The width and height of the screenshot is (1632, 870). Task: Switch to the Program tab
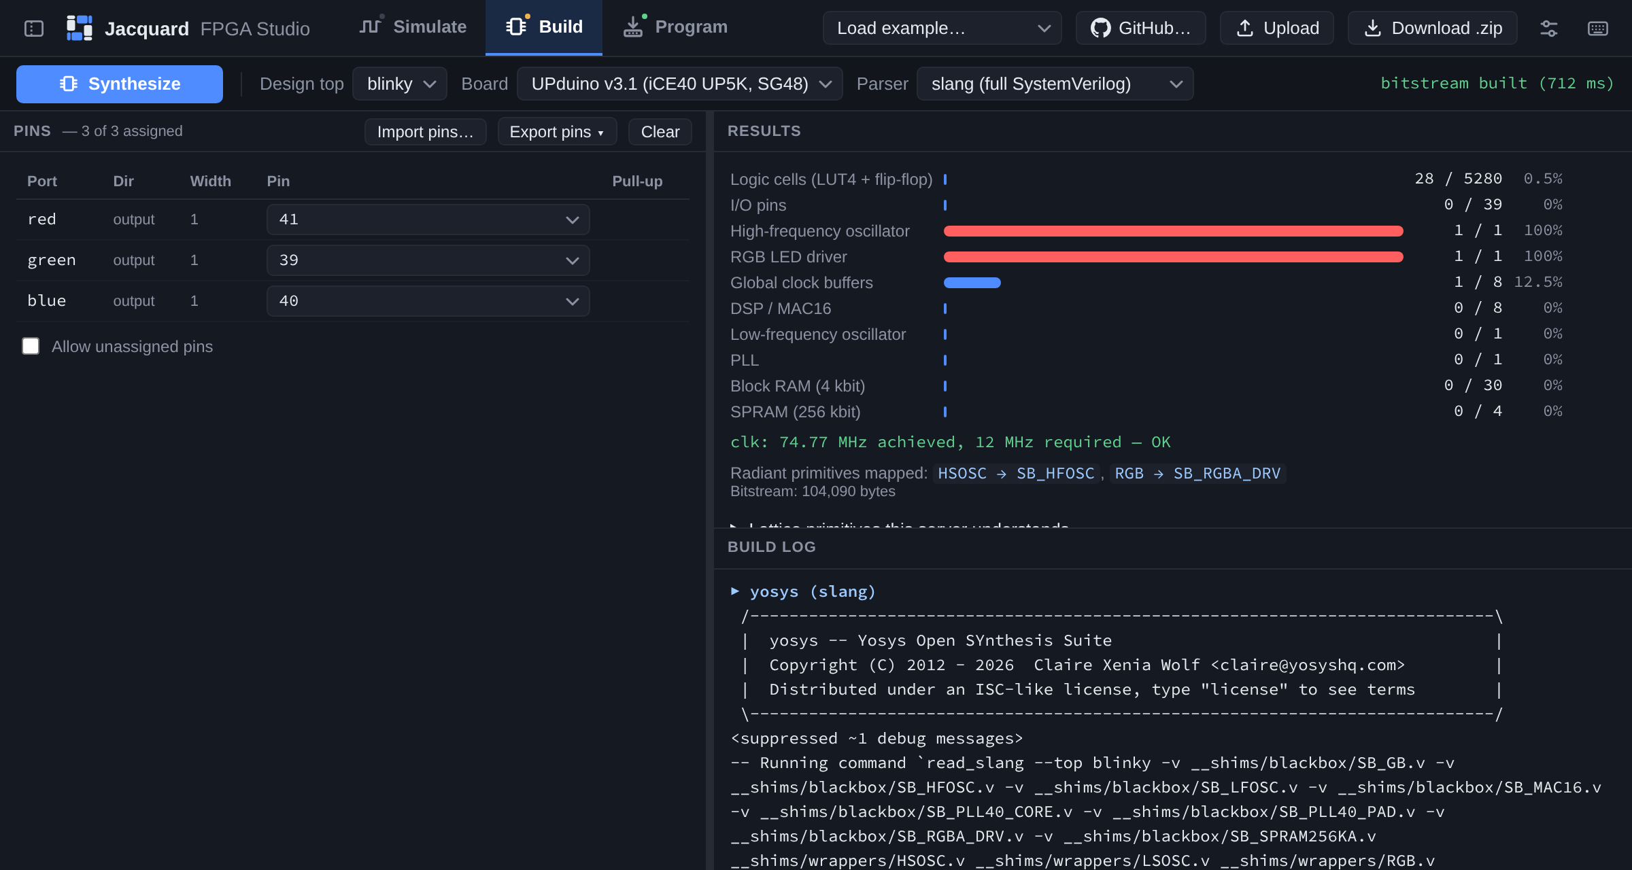pos(675,27)
